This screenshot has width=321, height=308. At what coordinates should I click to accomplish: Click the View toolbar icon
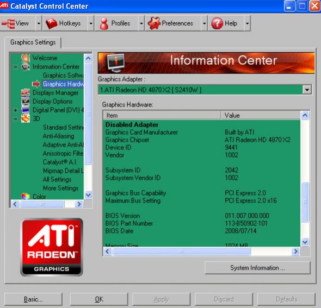point(8,23)
